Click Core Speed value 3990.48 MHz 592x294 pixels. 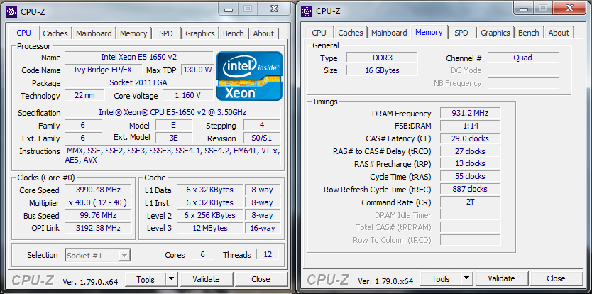[x=98, y=190]
